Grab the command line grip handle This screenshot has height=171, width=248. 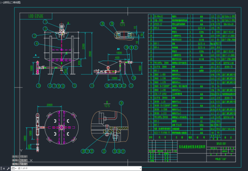(1, 169)
